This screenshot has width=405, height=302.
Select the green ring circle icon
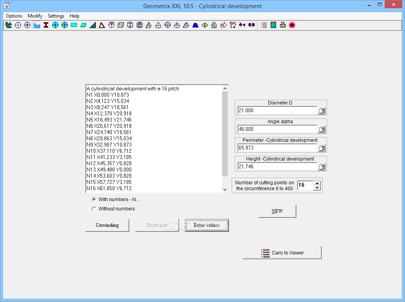tap(65, 25)
